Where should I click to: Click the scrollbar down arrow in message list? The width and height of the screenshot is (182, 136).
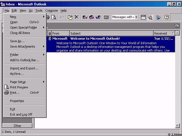(x=177, y=126)
